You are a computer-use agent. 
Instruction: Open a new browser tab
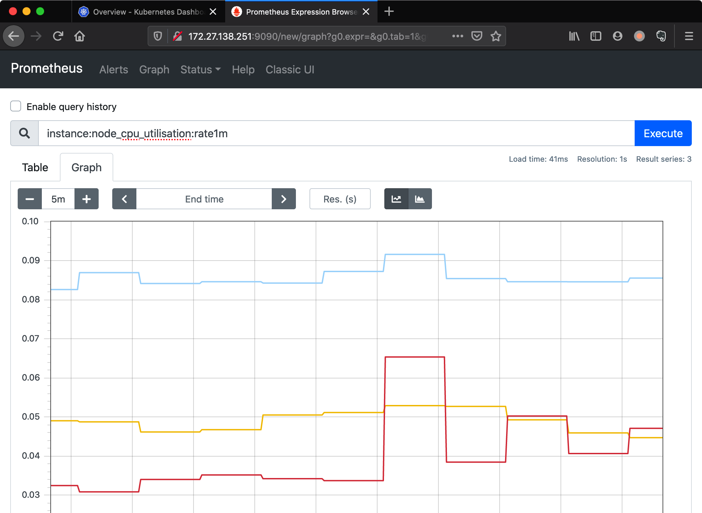click(389, 12)
